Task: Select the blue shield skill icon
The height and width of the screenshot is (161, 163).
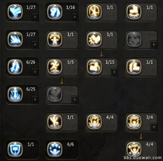Action: pos(15,149)
